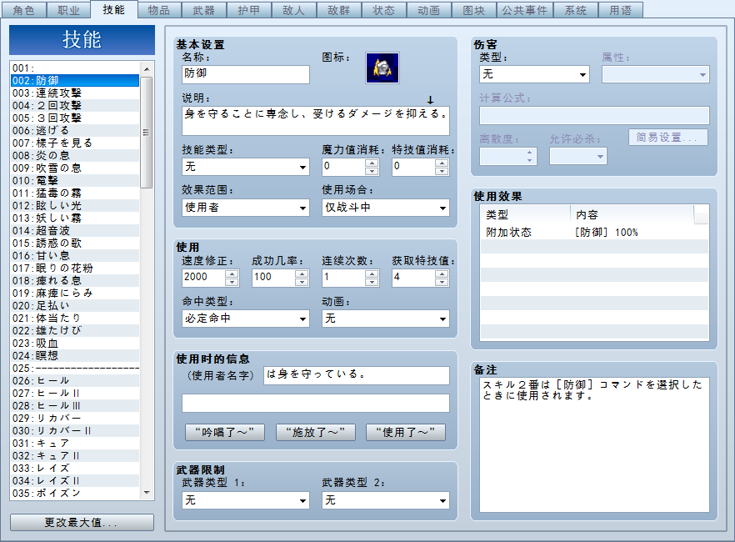
Task: Open the 动画 dropdown
Action: coord(385,319)
